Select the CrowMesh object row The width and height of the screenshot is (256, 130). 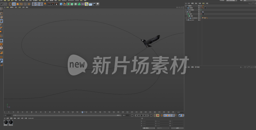pos(194,18)
